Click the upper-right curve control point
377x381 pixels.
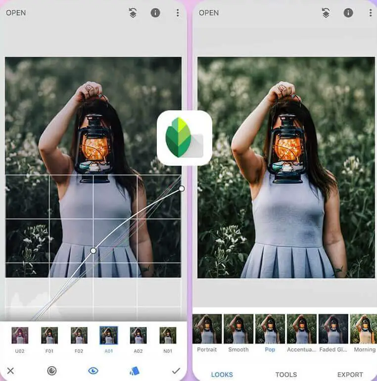click(182, 189)
